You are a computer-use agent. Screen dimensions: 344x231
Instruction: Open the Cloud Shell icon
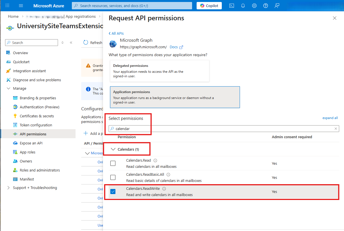(x=231, y=6)
